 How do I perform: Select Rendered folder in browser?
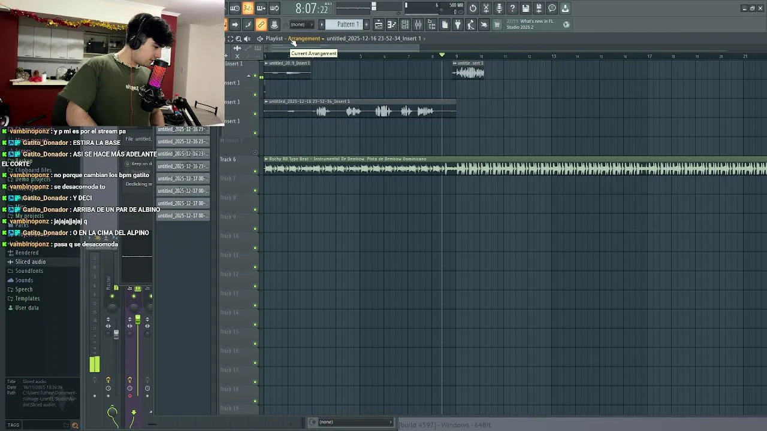click(26, 253)
